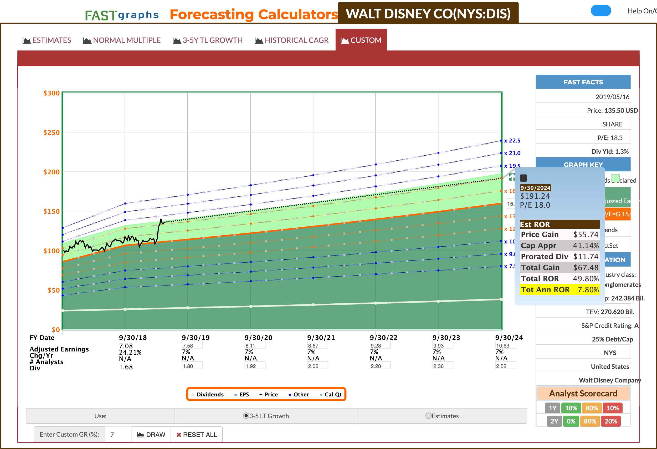This screenshot has width=657, height=449.
Task: Click the Tot Ann ROR 7.80% row
Action: pyautogui.click(x=560, y=289)
